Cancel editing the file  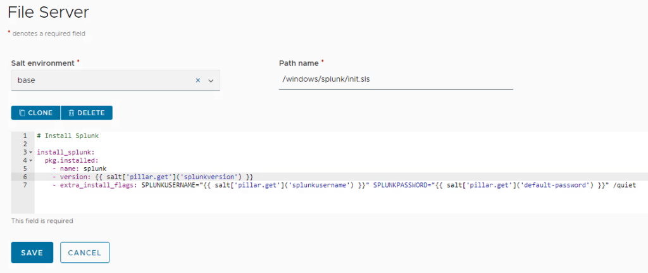pos(85,252)
